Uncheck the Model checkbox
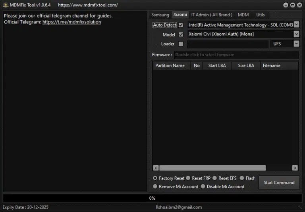The height and width of the screenshot is (212, 305). pyautogui.click(x=181, y=34)
